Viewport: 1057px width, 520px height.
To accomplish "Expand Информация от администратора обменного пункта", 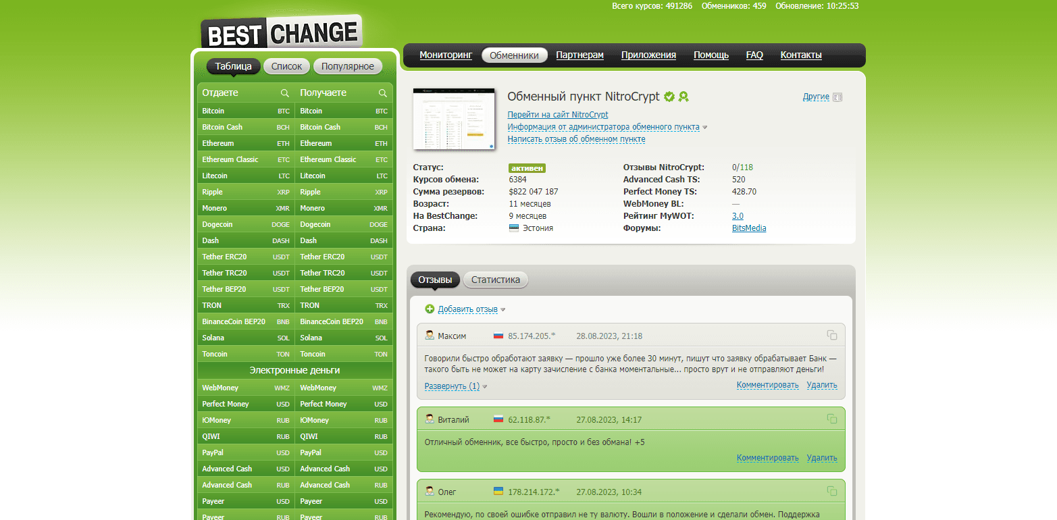I will [x=603, y=127].
